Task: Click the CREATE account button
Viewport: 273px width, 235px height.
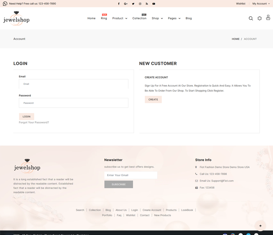Action: pos(153,100)
